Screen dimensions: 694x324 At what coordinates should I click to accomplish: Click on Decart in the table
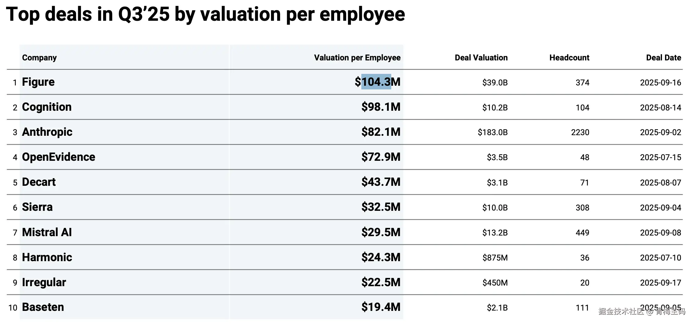[39, 182]
